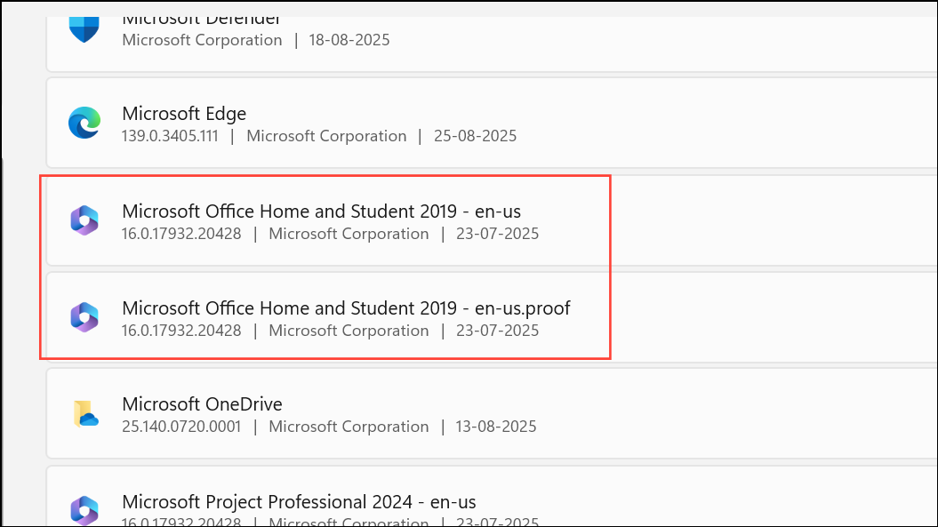Image resolution: width=938 pixels, height=527 pixels.
Task: Click the Microsoft OneDrive folder cloud icon
Action: click(x=85, y=414)
